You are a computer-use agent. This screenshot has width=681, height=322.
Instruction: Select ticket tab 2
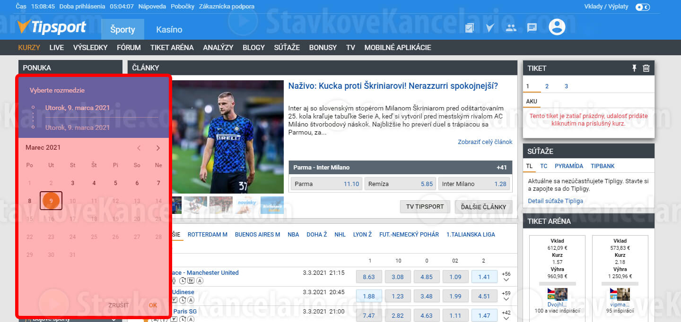pyautogui.click(x=547, y=86)
